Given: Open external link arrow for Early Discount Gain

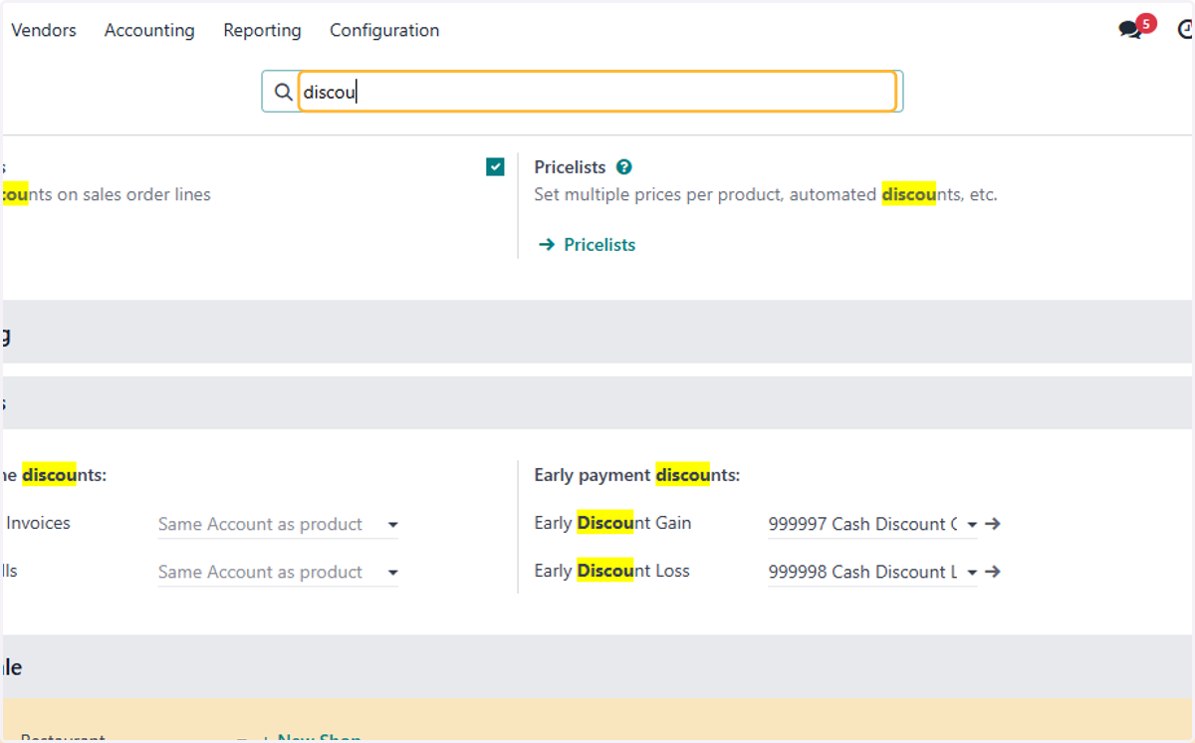Looking at the screenshot, I should (992, 523).
